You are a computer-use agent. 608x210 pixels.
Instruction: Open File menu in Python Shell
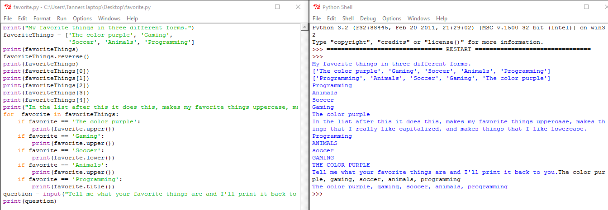coord(317,19)
